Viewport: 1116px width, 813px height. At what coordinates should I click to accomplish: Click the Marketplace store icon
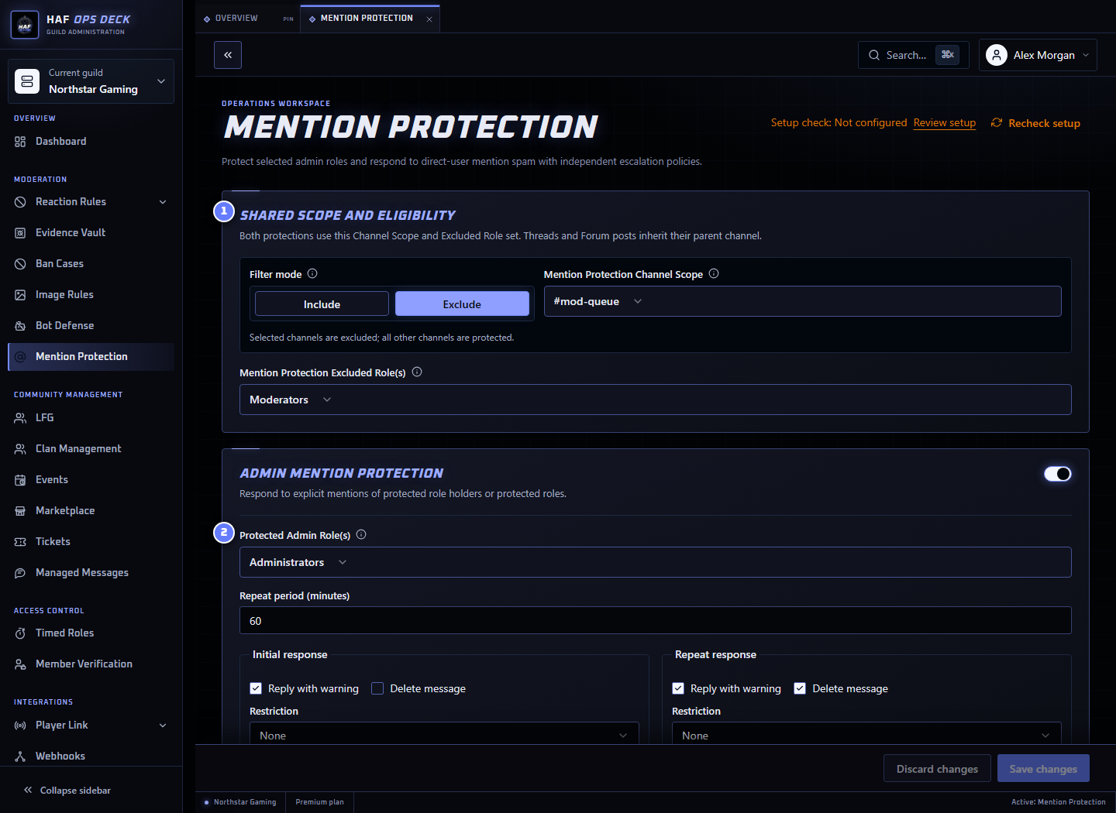[20, 511]
